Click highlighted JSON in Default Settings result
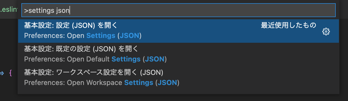This screenshot has width=348, height=101. tap(154, 59)
